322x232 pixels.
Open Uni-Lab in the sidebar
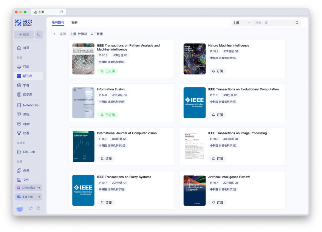click(29, 152)
